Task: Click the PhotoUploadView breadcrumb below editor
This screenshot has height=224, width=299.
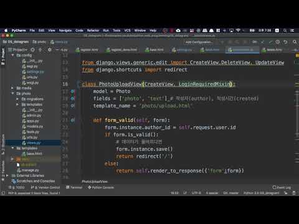Action: (x=95, y=182)
